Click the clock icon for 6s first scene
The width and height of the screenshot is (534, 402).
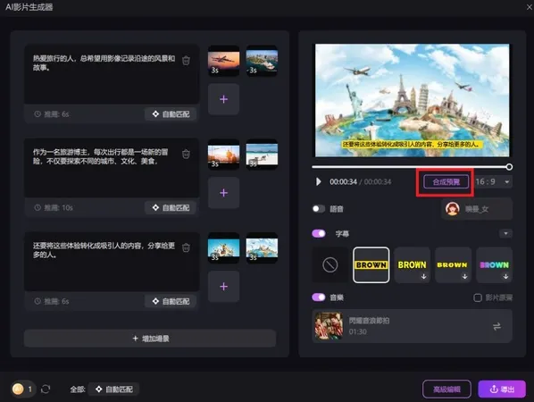click(x=38, y=113)
